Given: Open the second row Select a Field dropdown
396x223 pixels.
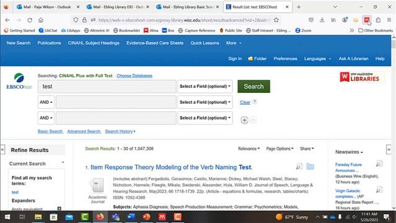Looking at the screenshot, I should point(205,102).
